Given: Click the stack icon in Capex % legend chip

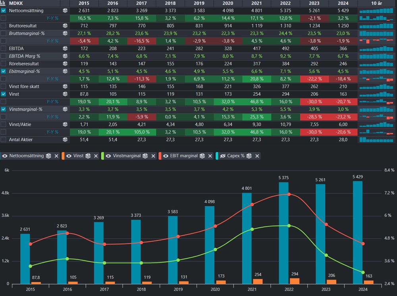Looking at the screenshot, I should [249, 156].
